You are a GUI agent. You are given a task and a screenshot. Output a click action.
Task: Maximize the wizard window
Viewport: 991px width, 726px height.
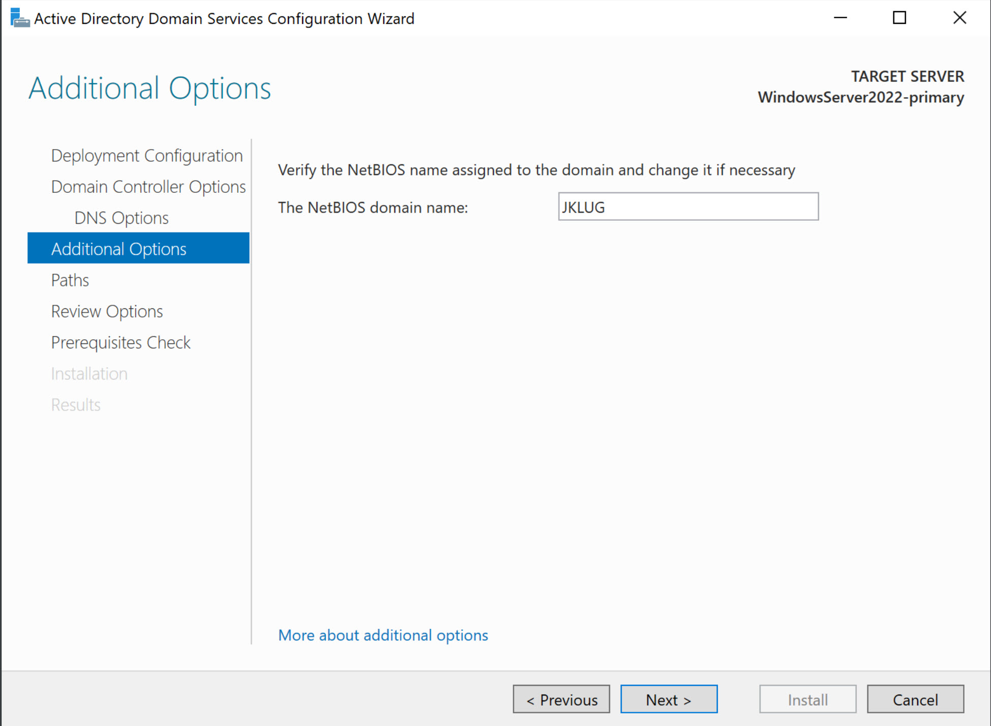coord(899,18)
